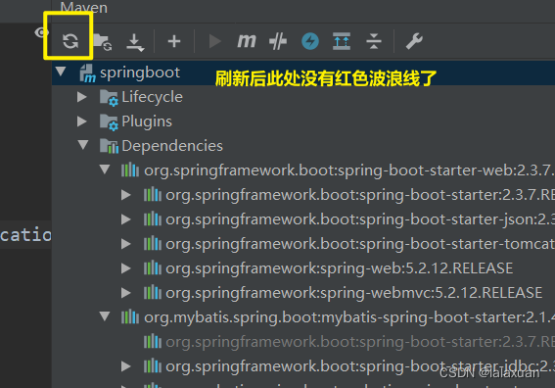The height and width of the screenshot is (388, 555).
Task: Select spring-webmvc:5.2.12.RELEASE text
Action: 354,293
